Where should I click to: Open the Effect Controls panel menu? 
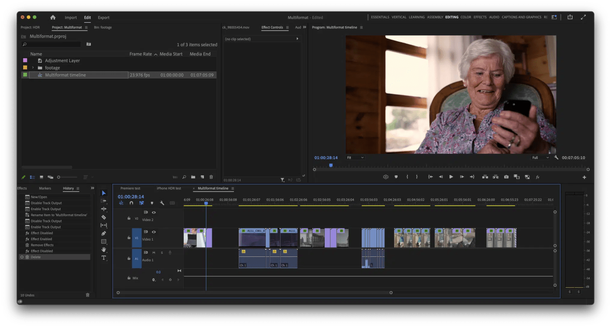[x=287, y=27]
